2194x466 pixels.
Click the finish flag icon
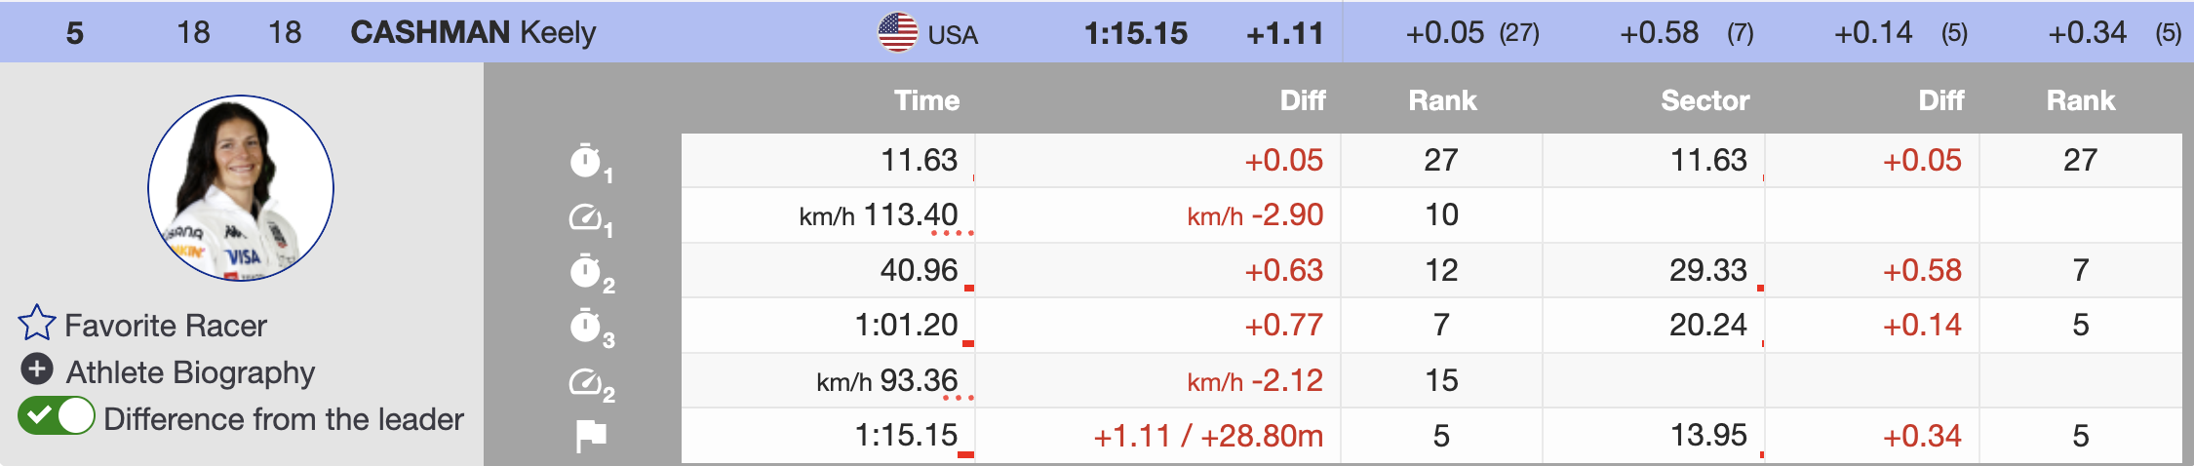click(590, 436)
